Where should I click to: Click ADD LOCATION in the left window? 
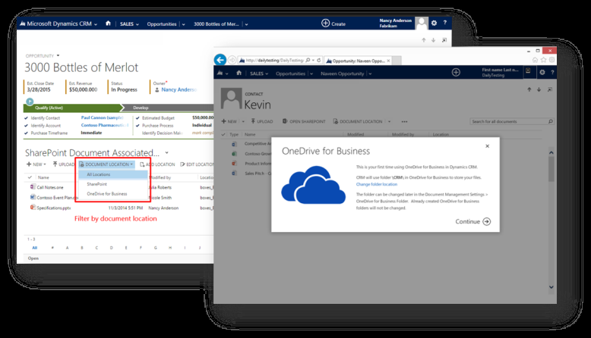click(157, 164)
